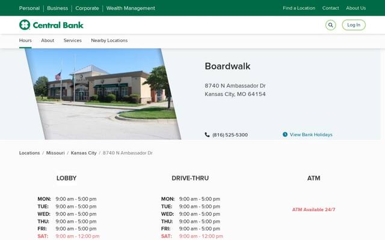Click Drive-Thru FRI hours row

point(191,229)
